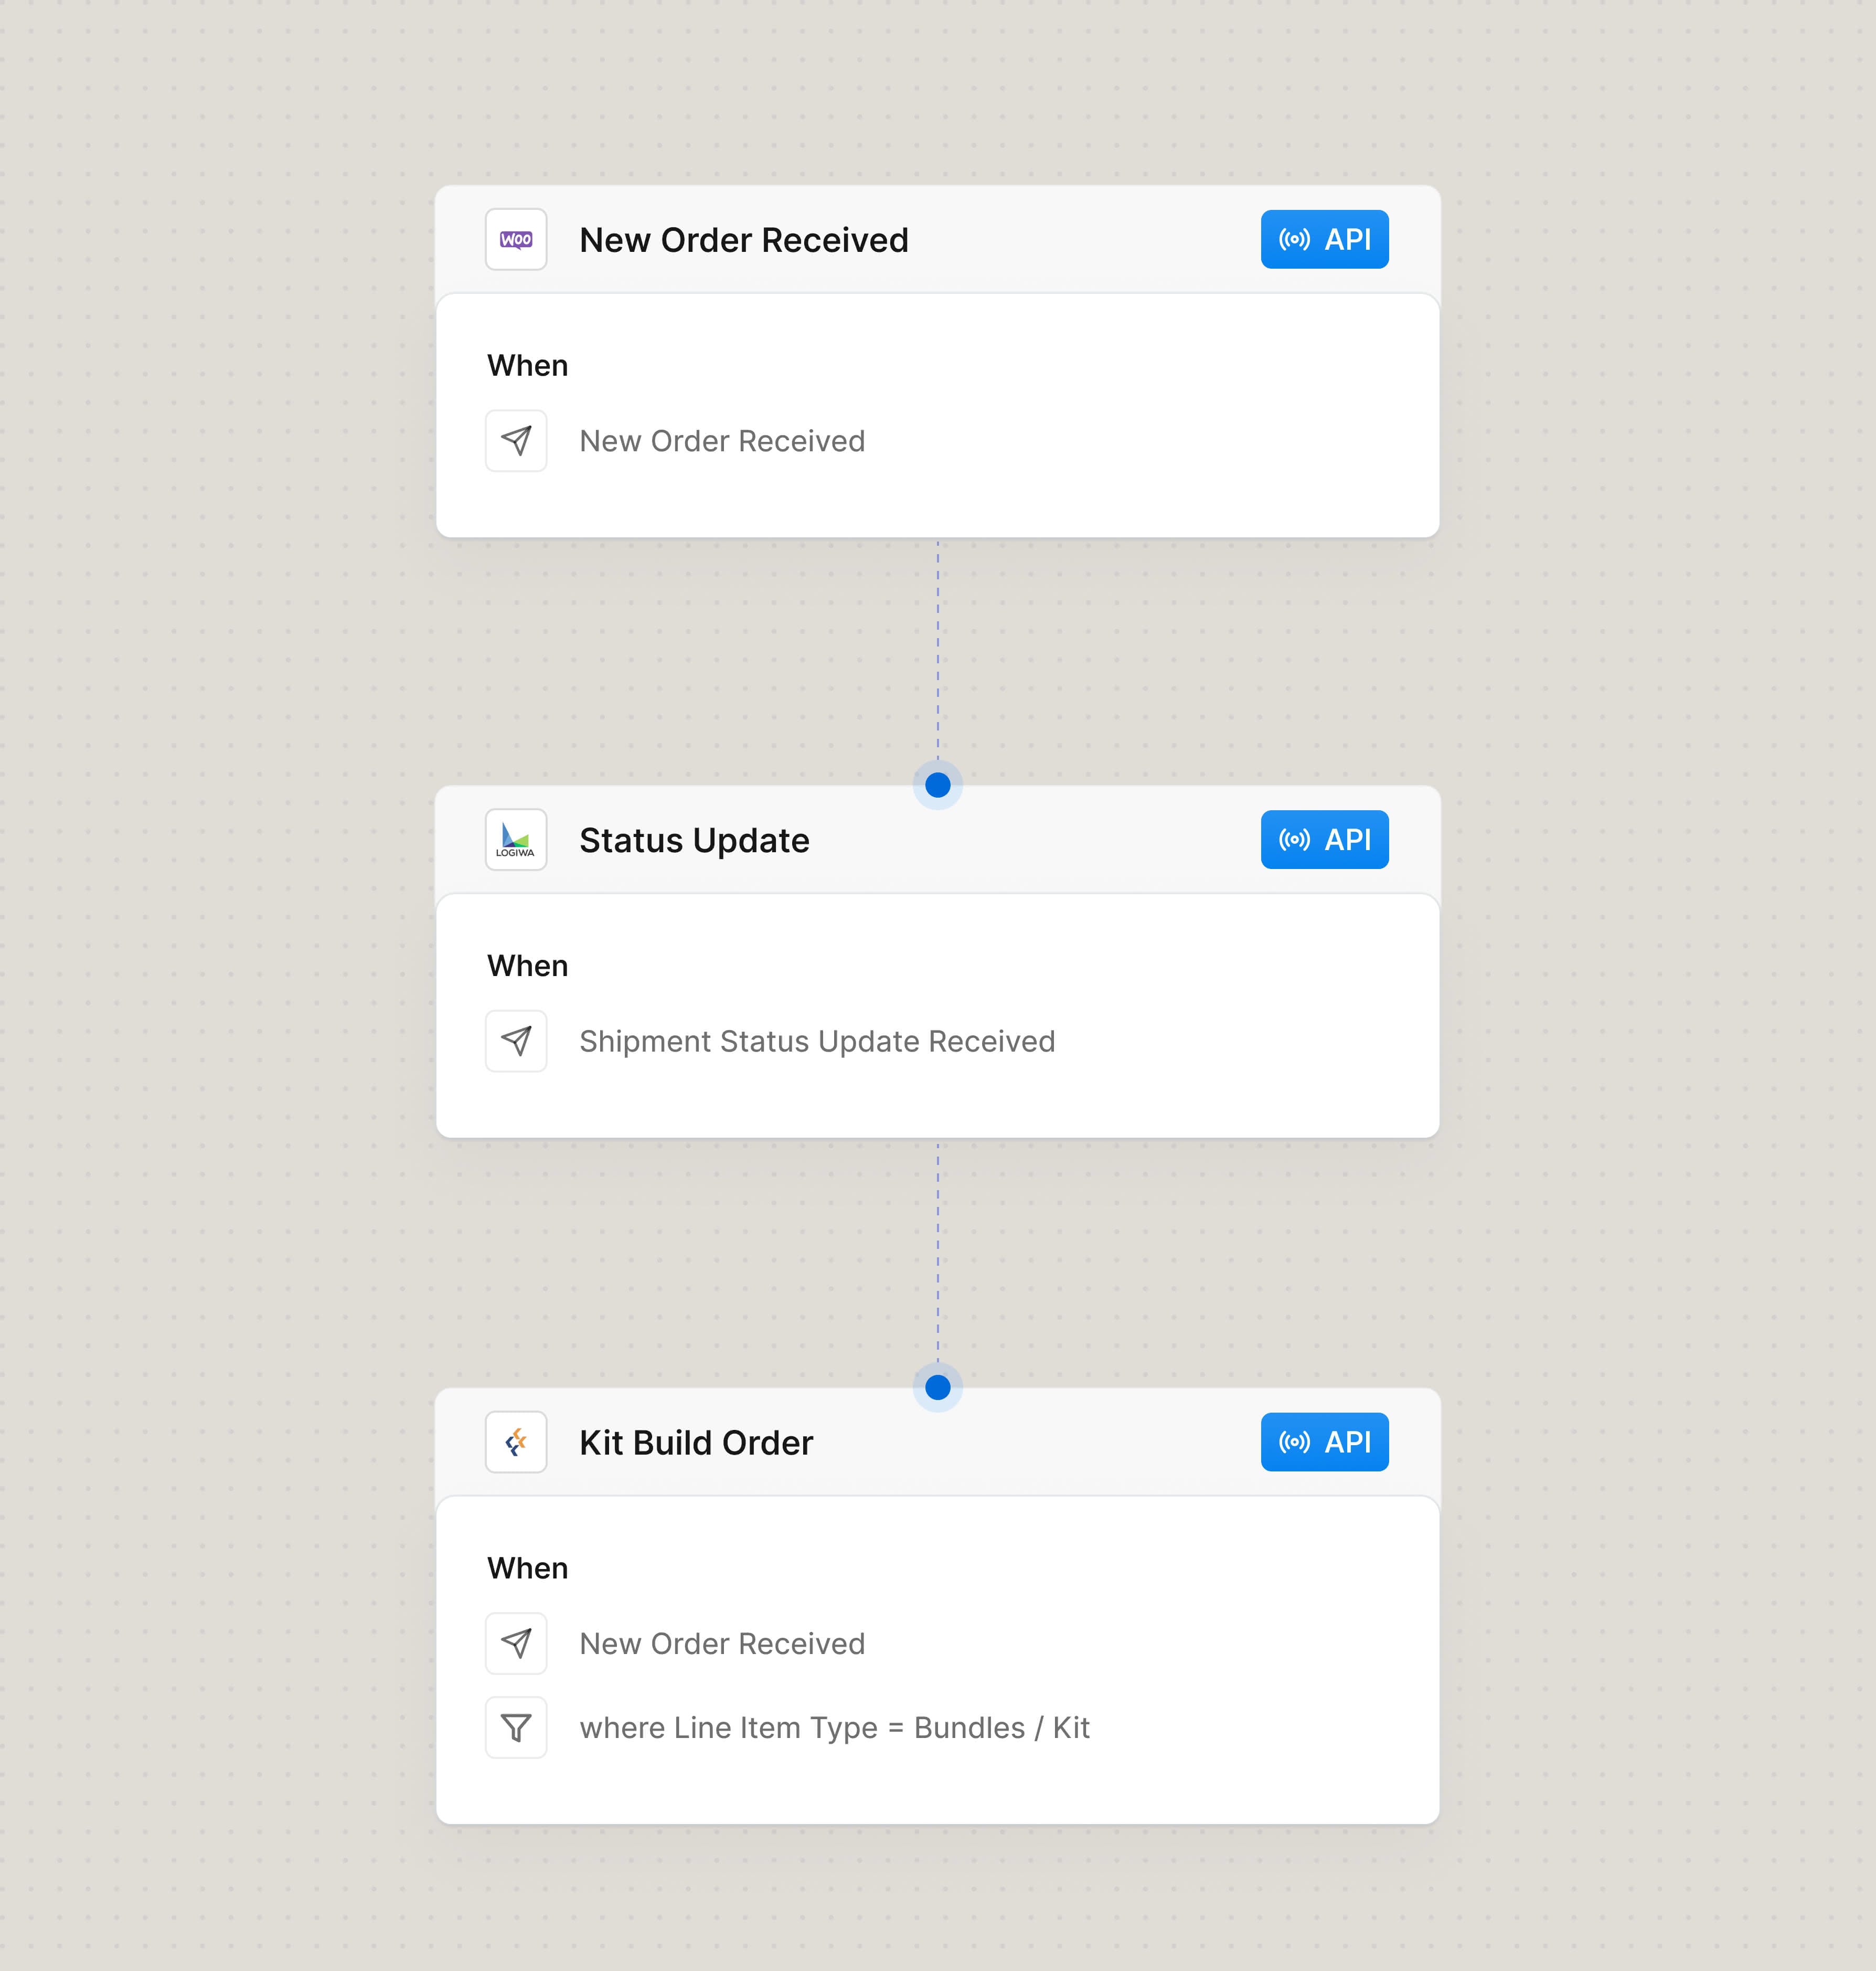Click the filter funnel icon

point(516,1728)
